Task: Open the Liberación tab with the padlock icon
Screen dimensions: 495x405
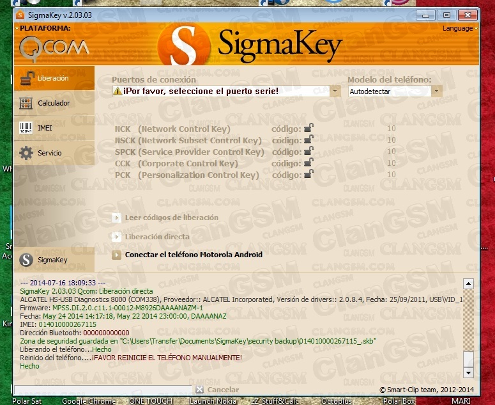Action: point(54,78)
